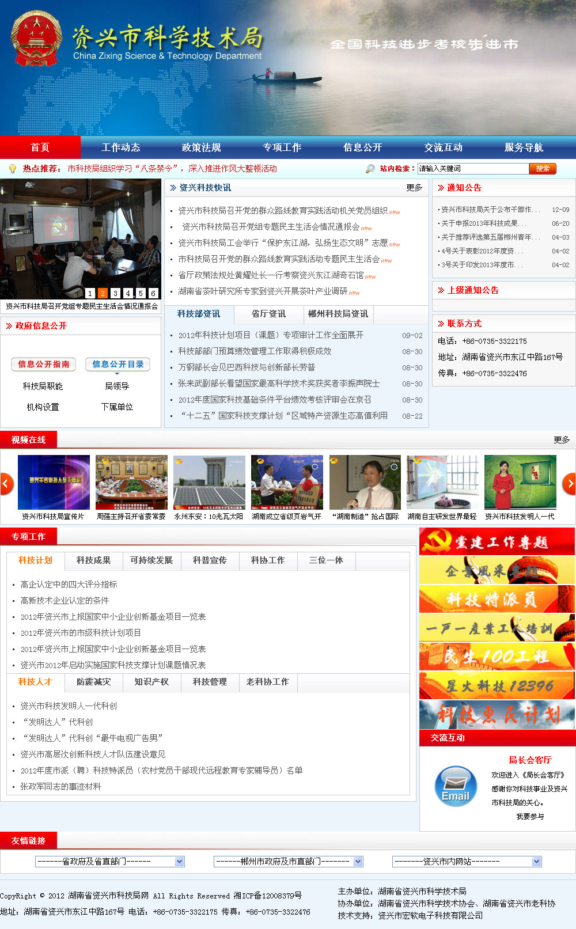Open the 我要参与 link
Viewport: 576px width, 929px height.
[530, 817]
